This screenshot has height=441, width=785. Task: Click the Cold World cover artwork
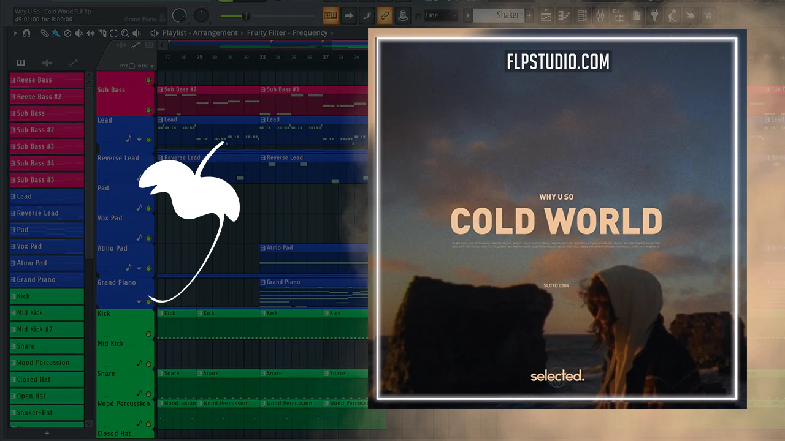pyautogui.click(x=557, y=219)
